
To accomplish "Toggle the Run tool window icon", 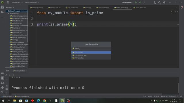I will 2,78.
